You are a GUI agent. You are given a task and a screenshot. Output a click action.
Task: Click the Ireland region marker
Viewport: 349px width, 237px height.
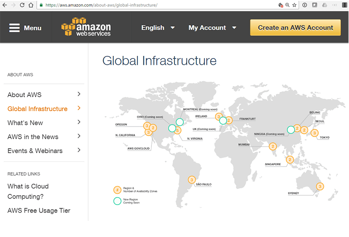pos(219,117)
